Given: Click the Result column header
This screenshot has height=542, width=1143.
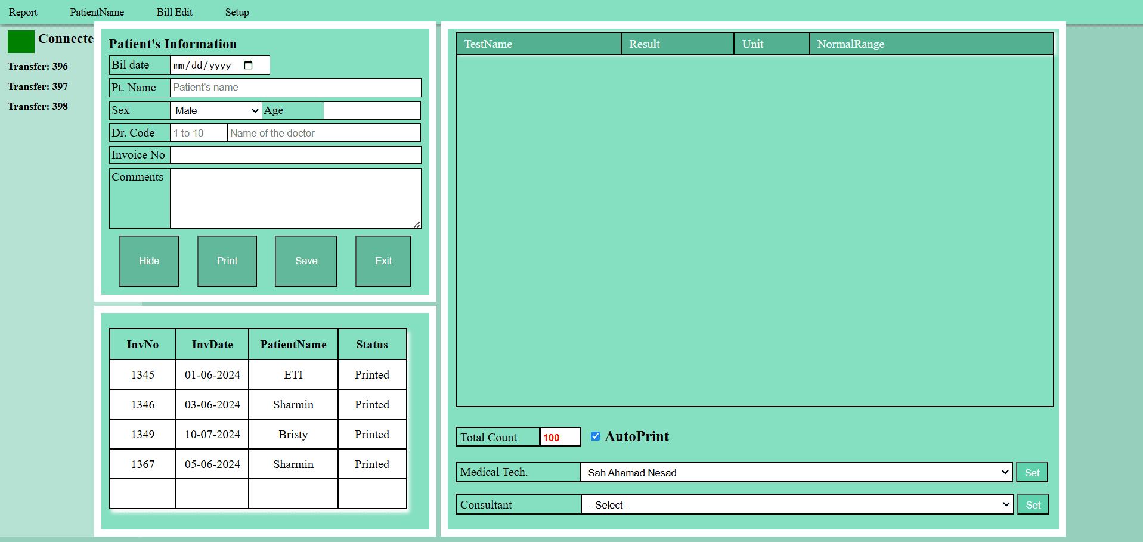Looking at the screenshot, I should coord(677,44).
